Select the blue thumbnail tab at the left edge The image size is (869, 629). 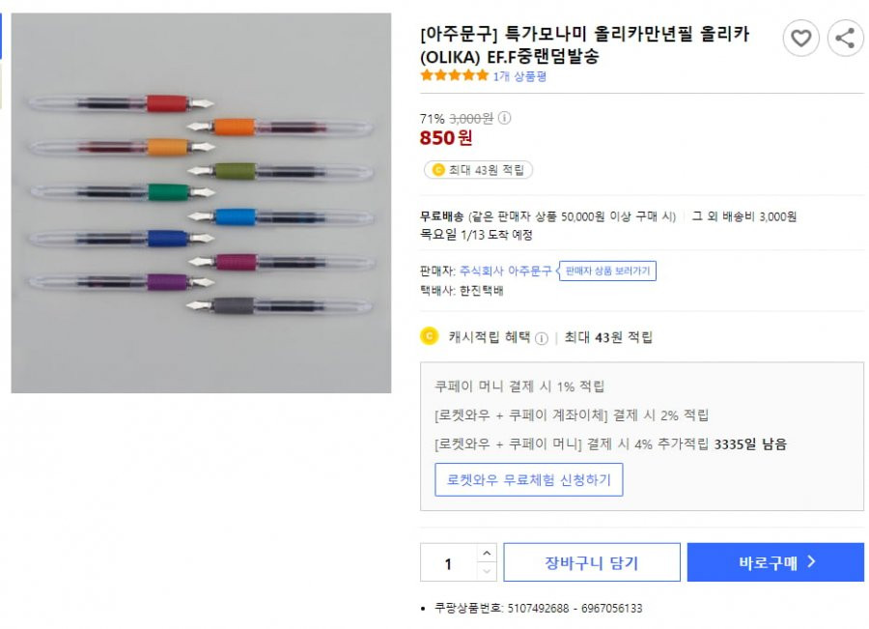1,36
